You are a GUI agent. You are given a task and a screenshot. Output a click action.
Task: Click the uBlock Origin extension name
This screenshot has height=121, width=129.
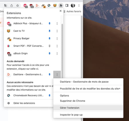(20, 53)
